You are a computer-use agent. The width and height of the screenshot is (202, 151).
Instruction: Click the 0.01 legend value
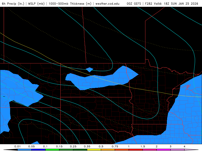coord(17,146)
